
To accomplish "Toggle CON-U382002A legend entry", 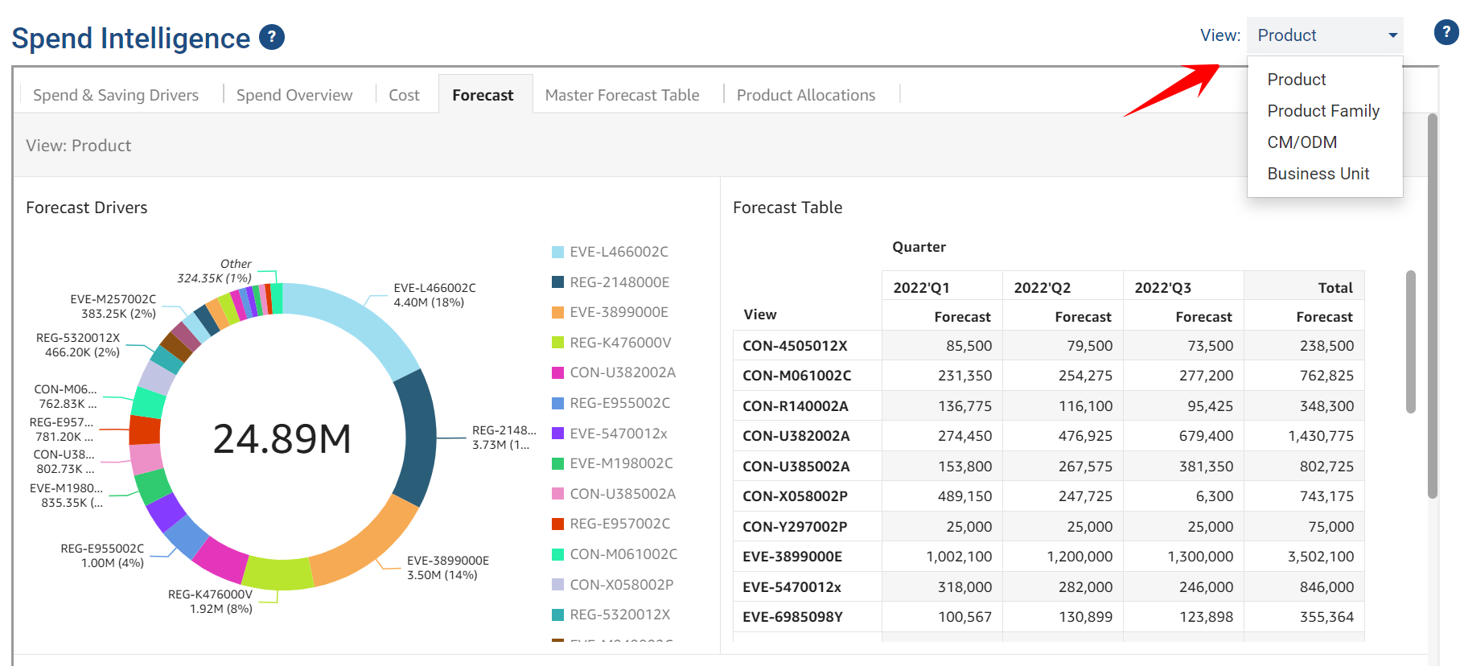I will point(622,372).
